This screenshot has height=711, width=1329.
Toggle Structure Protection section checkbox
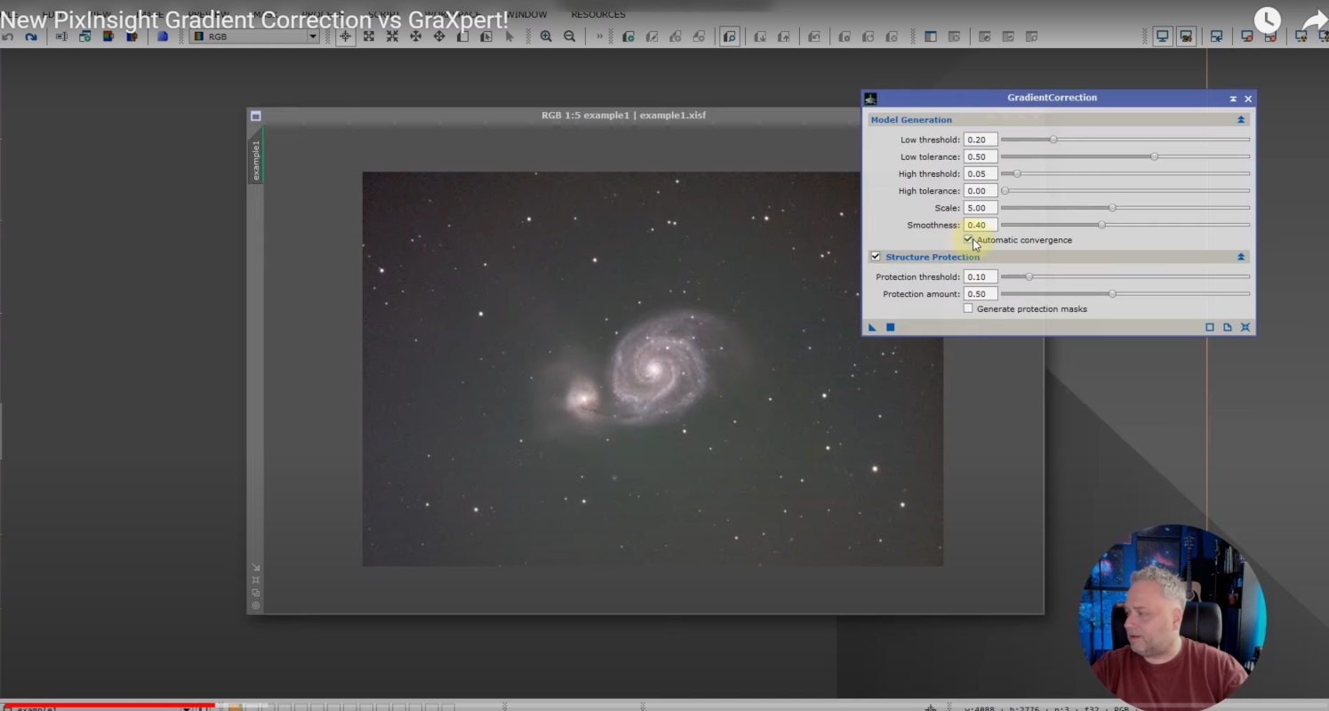click(x=876, y=257)
